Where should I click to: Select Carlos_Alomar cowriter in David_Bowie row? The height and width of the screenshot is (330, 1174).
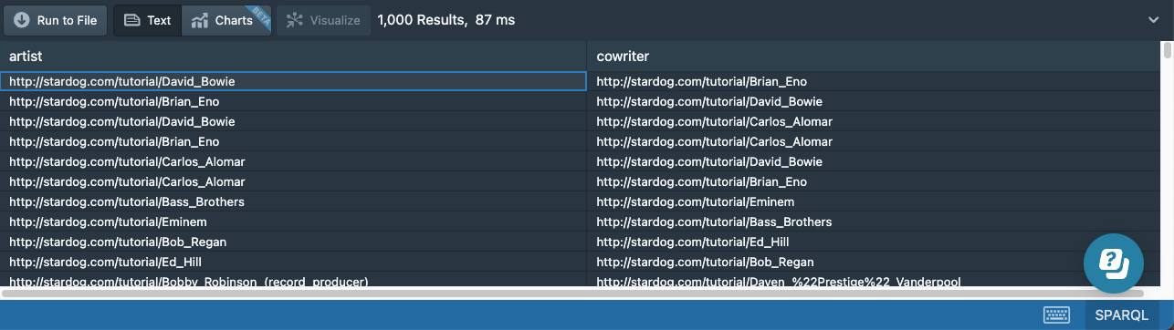[x=874, y=121]
